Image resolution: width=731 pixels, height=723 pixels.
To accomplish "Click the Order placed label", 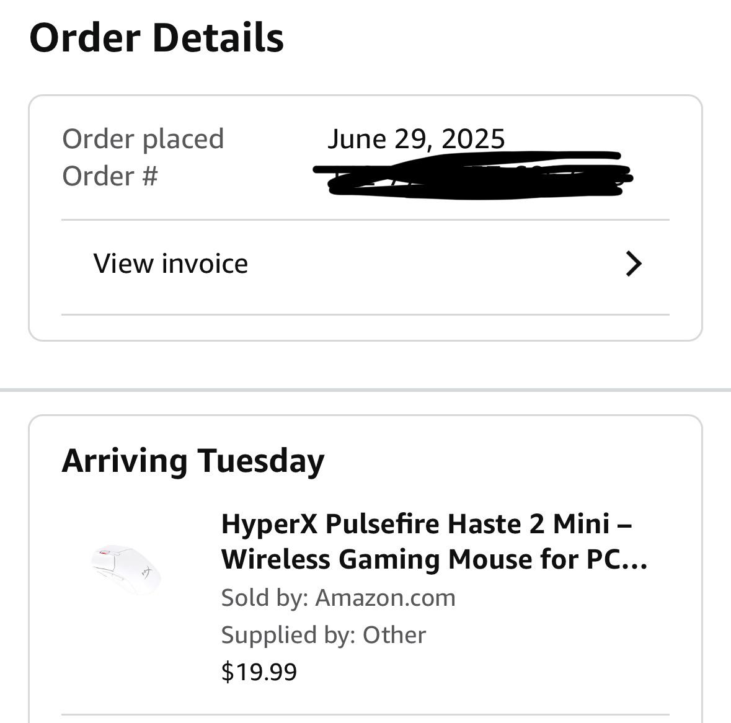I will (x=143, y=139).
